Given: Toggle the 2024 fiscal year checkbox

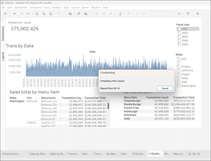Looking at the screenshot, I should (179, 40).
